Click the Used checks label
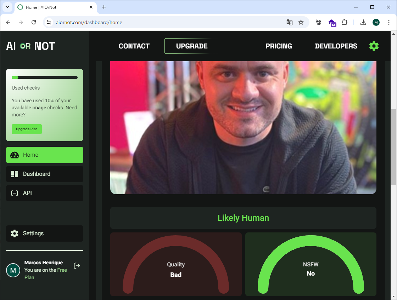Screen dimensions: 397x300 coord(26,88)
